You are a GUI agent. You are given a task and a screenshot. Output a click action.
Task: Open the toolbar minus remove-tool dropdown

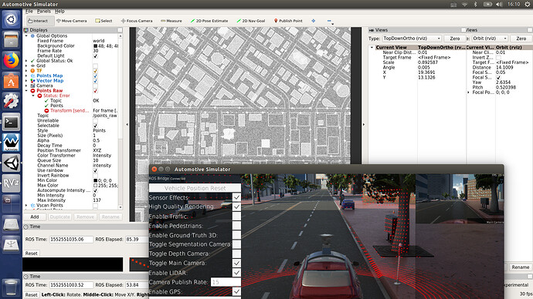(x=330, y=21)
